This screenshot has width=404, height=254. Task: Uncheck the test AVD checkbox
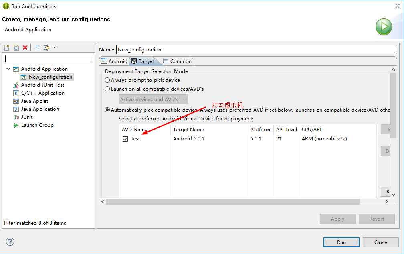click(x=125, y=139)
